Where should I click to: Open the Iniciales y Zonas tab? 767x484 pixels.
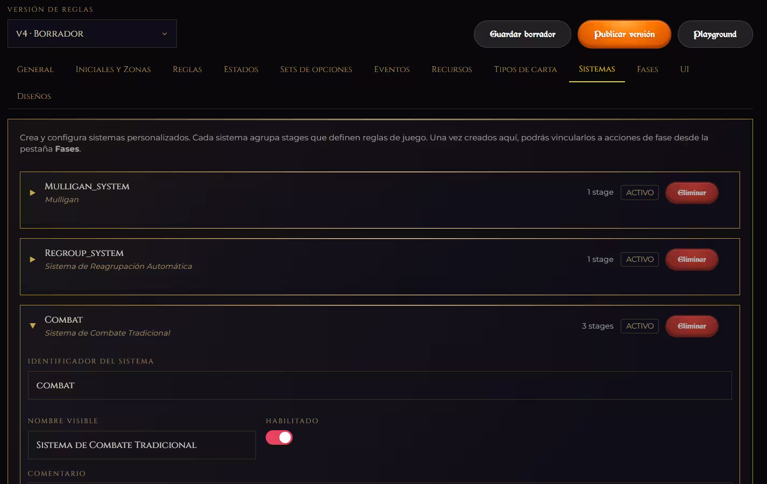click(x=113, y=69)
